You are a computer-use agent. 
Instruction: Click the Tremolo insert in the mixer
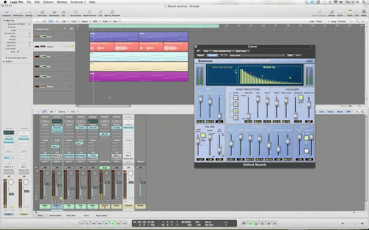coord(81,128)
